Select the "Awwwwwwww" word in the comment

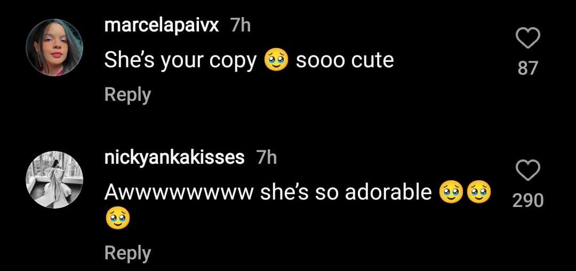pos(178,193)
